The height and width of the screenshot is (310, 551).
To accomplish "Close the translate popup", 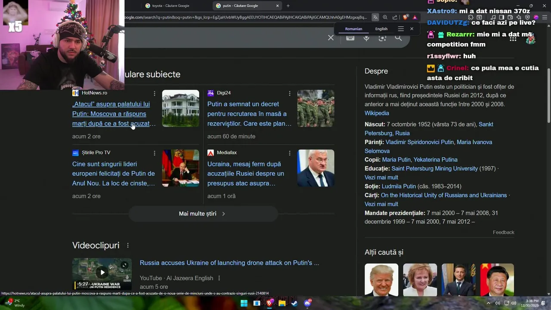I will pyautogui.click(x=412, y=29).
